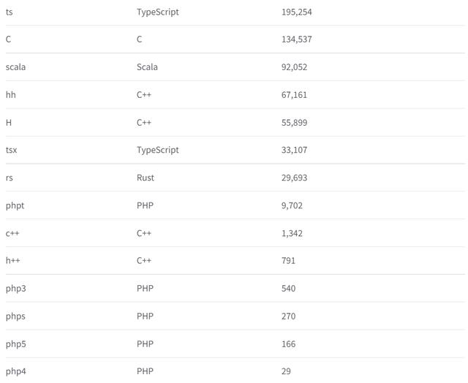468x383 pixels.
Task: Click the 'ts' extension cell
Action: (10, 12)
